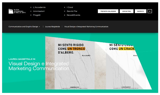Open the I Corsi menu item
The image size is (160, 95).
click(x=70, y=7)
